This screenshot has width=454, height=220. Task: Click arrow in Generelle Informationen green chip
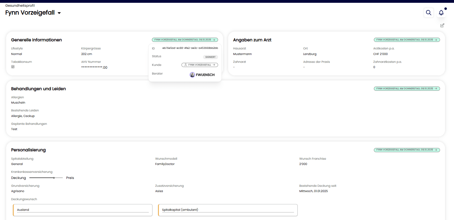(x=214, y=40)
